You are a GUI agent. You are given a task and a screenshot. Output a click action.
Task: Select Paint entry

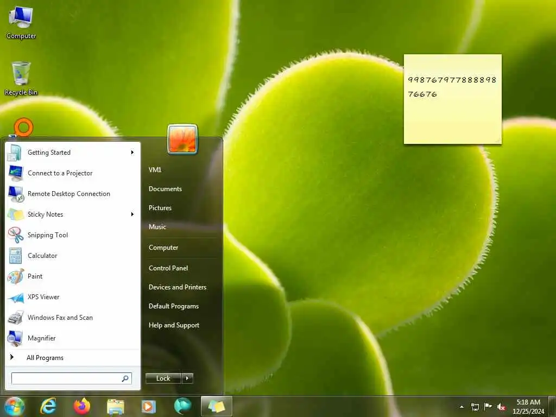pyautogui.click(x=73, y=276)
